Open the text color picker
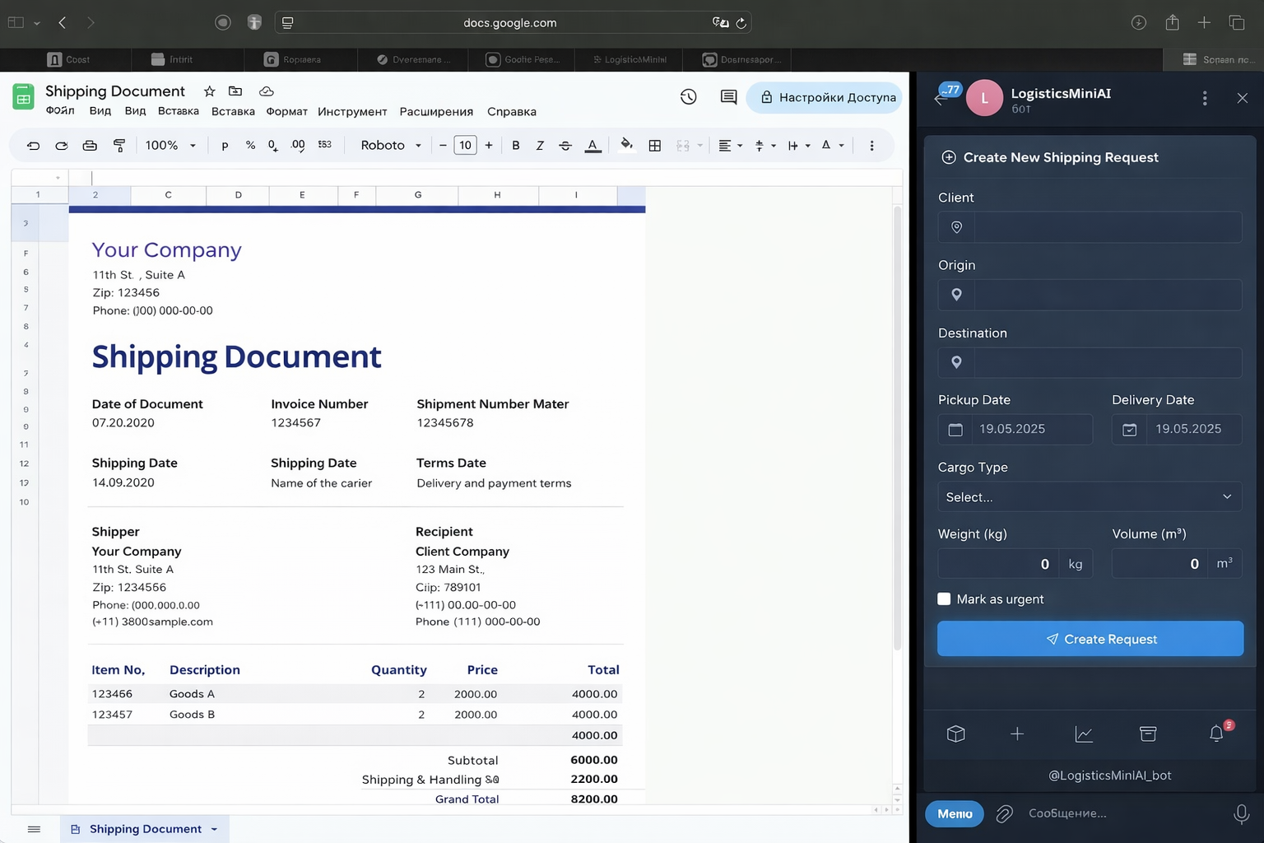The height and width of the screenshot is (843, 1264). pyautogui.click(x=592, y=145)
